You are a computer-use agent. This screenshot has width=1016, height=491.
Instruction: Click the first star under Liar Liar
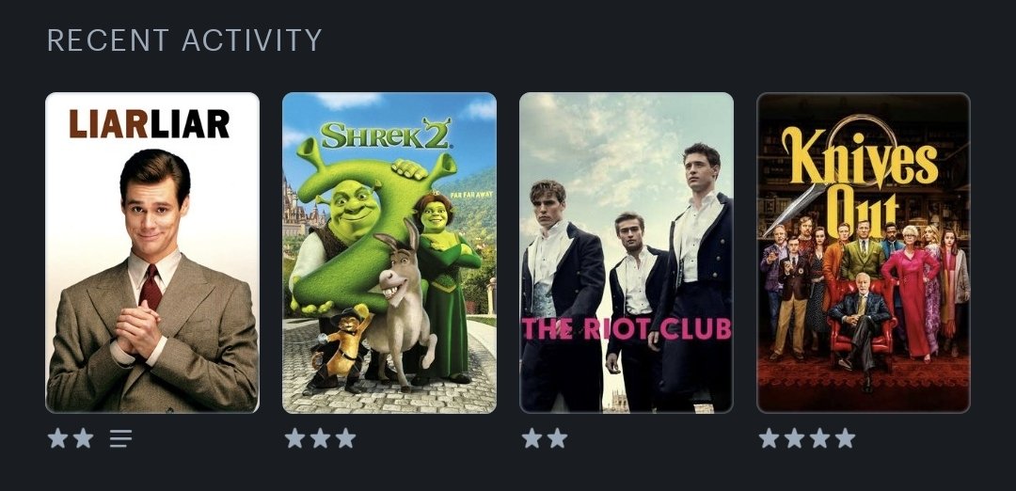(x=57, y=438)
